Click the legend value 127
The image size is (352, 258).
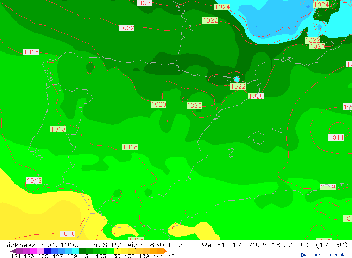pos(58,256)
